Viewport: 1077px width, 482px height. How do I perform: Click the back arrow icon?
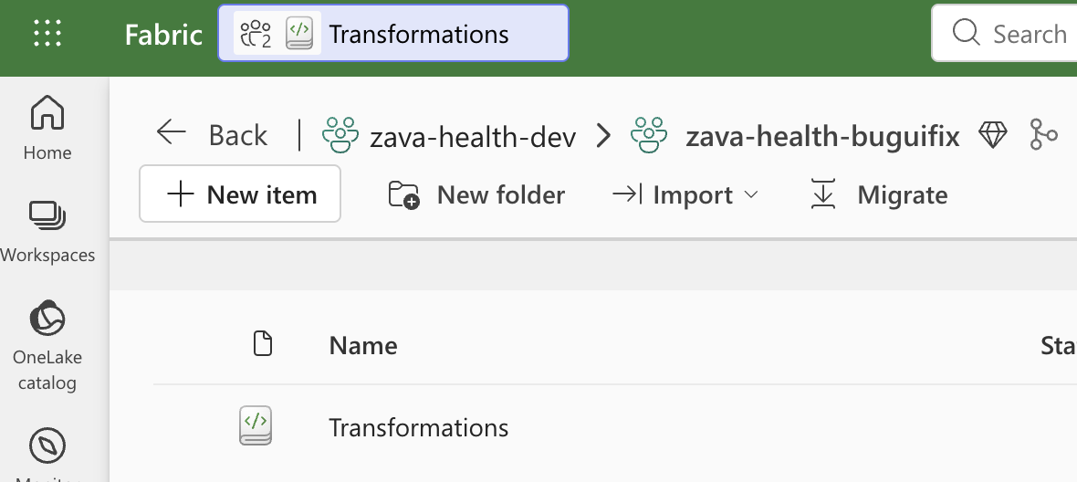[x=171, y=131]
